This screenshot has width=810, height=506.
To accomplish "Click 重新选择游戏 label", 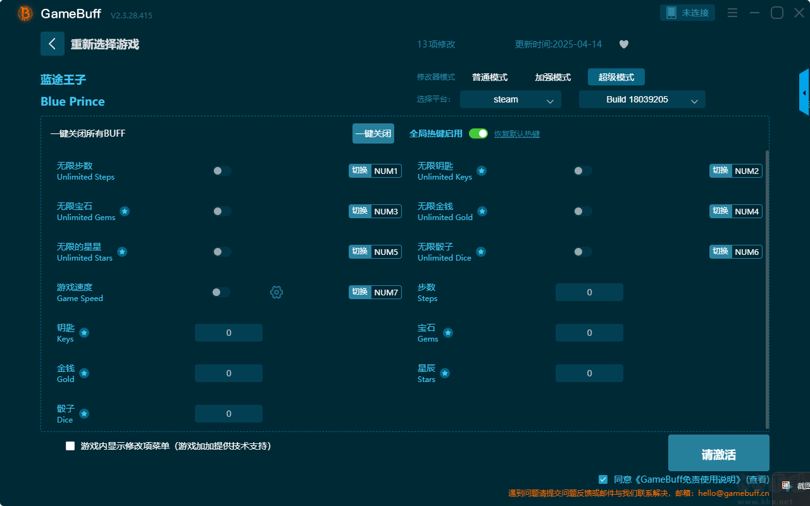I will coord(105,44).
